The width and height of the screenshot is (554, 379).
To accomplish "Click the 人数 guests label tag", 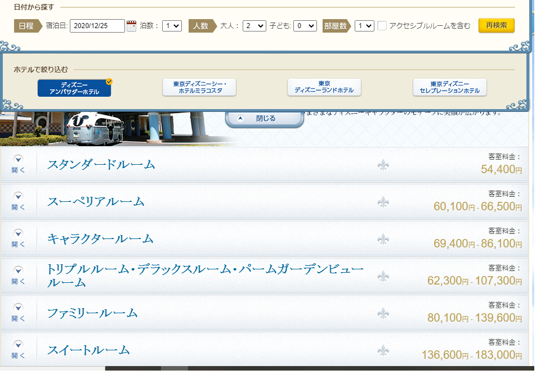I will [x=203, y=26].
